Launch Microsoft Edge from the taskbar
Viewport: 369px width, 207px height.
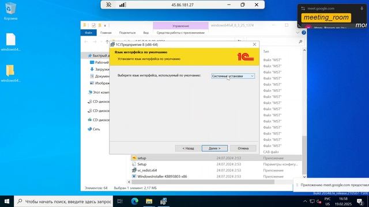134,201
